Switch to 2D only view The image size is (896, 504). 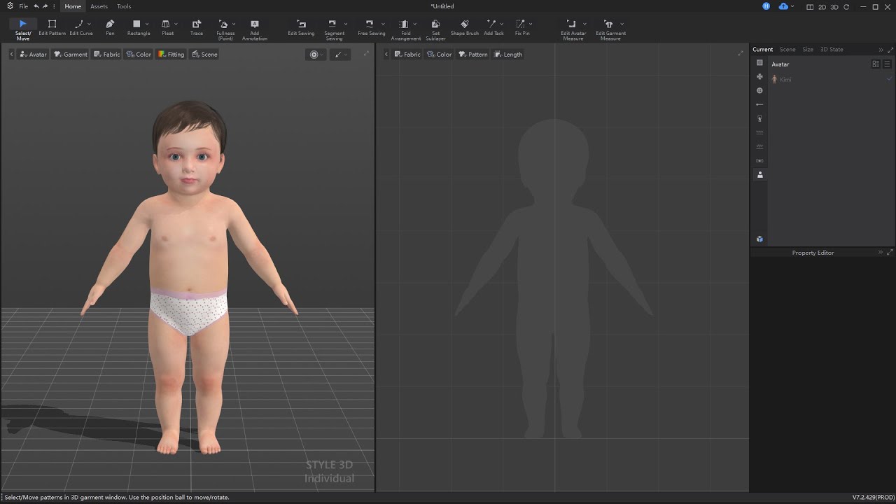[822, 7]
